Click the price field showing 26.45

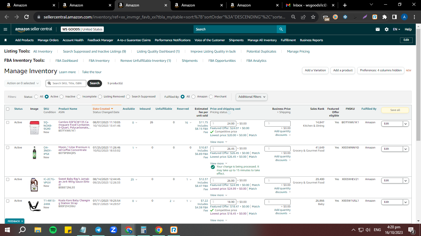(223, 149)
